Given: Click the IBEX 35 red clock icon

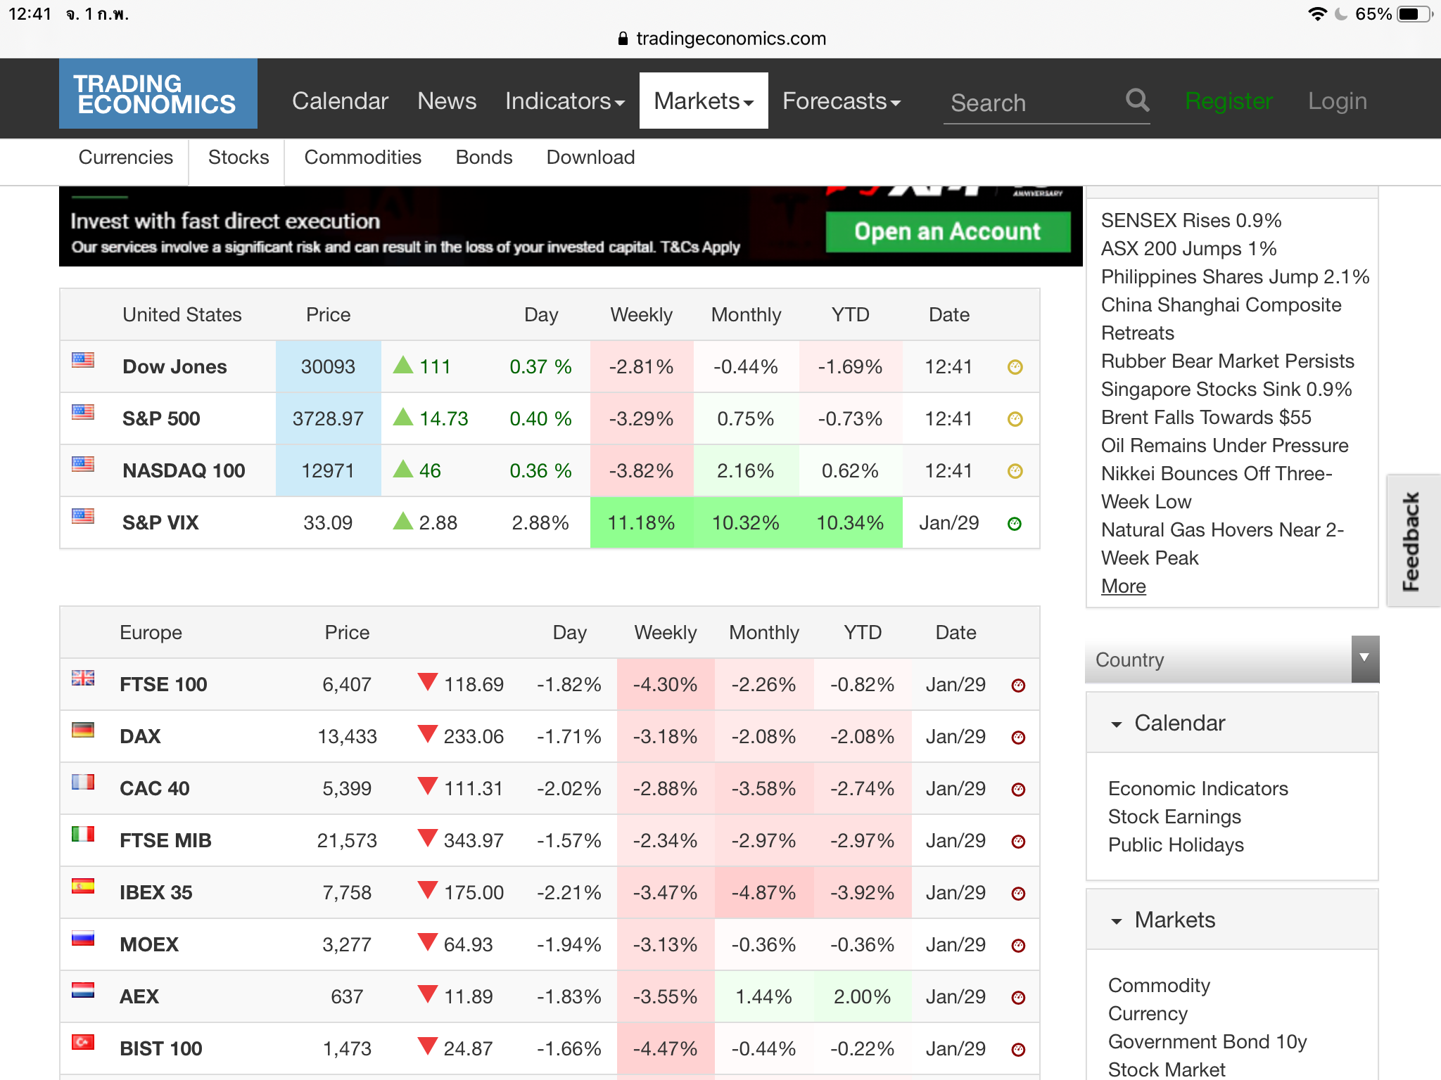Looking at the screenshot, I should coord(1018,894).
